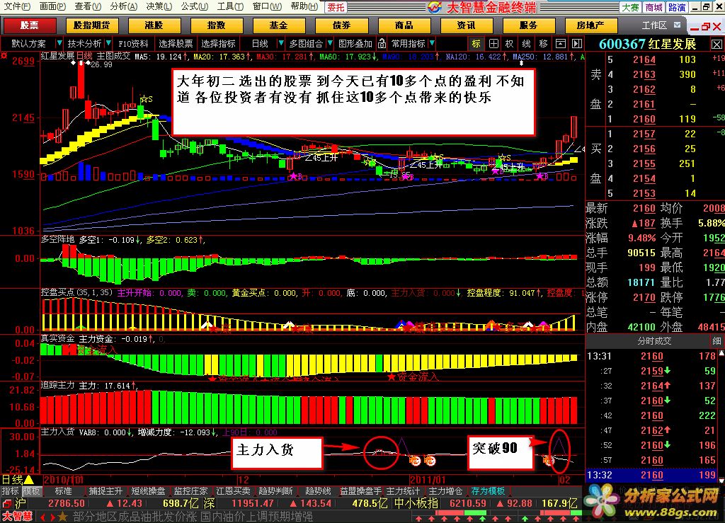Screen dimensions: 725x523
Task: Select the 资讯 category tab
Action: coord(466,25)
